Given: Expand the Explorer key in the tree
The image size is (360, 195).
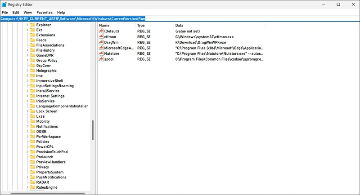Looking at the screenshot, I should [27, 25].
